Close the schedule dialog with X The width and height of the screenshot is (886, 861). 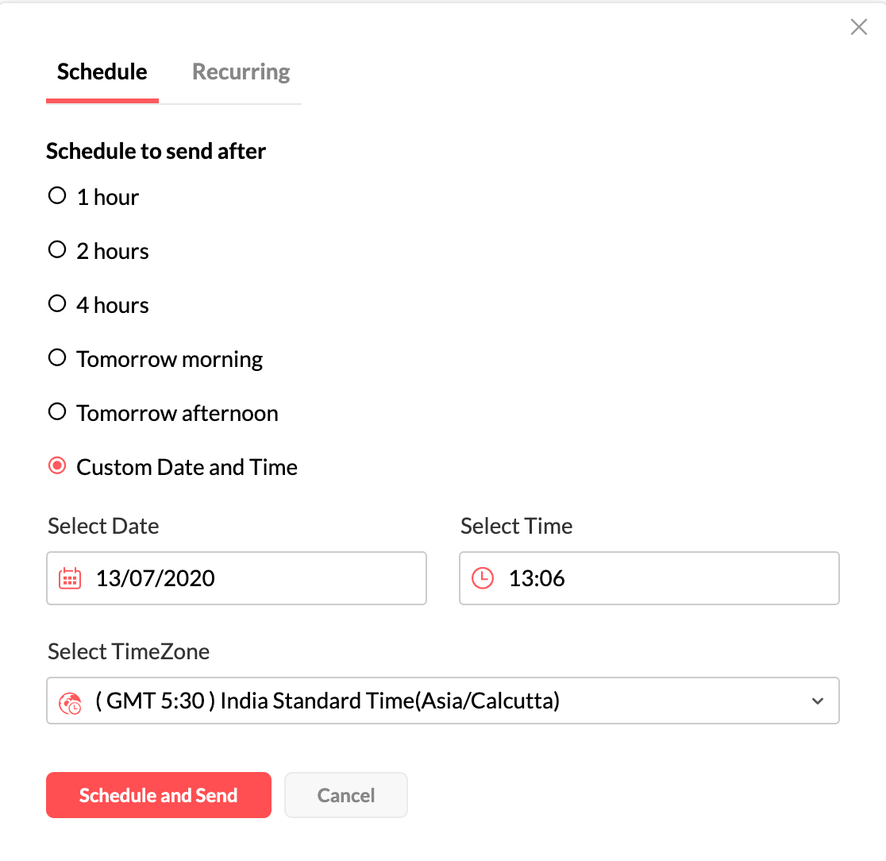[858, 28]
